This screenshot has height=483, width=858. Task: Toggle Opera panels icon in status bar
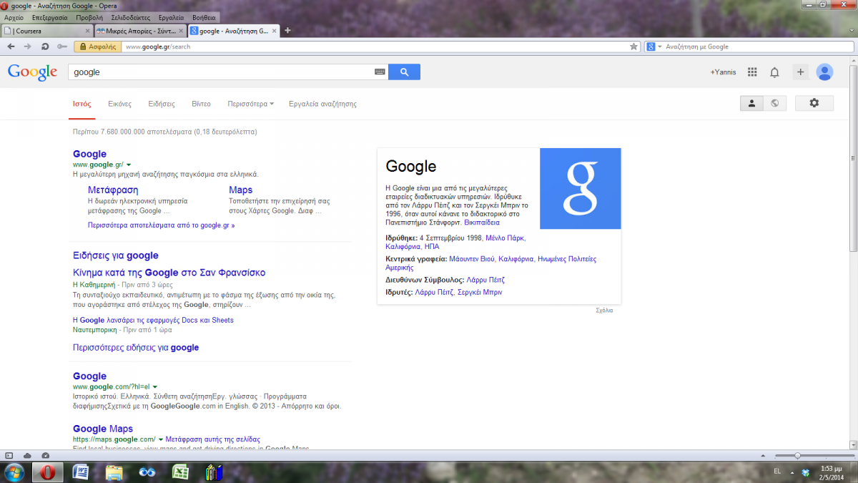pyautogui.click(x=9, y=456)
